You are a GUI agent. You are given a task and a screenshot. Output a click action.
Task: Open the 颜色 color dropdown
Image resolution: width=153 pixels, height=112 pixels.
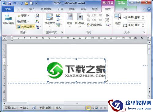pyautogui.click(x=23, y=21)
